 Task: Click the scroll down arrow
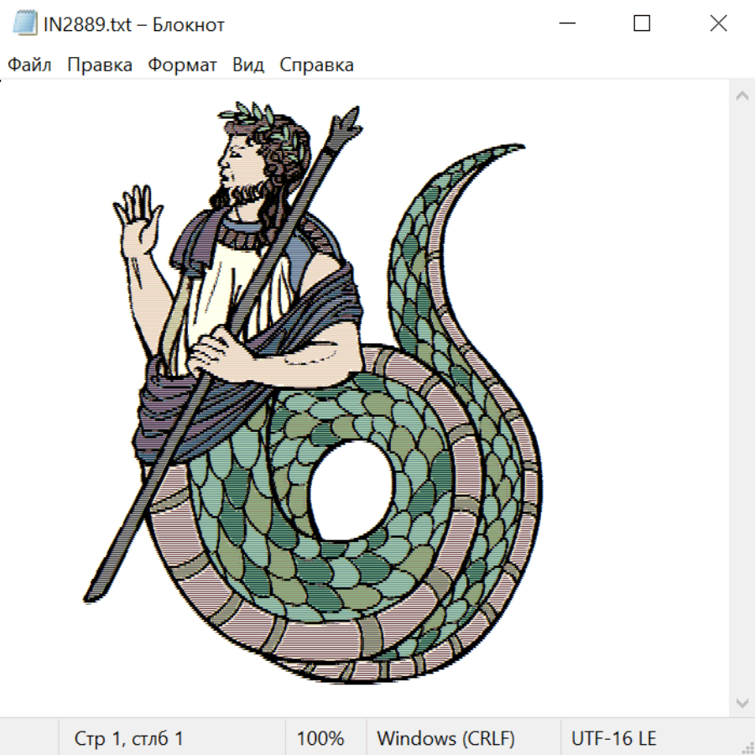click(742, 702)
